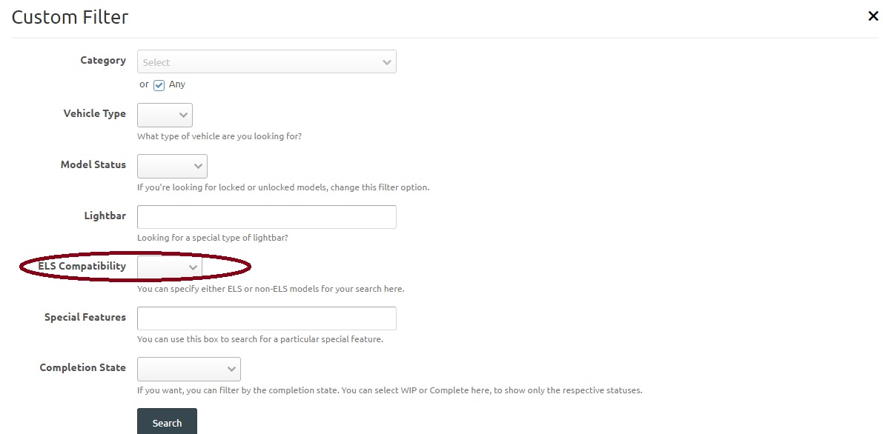This screenshot has height=434, width=883.
Task: Click the Vehicle Type label
Action: point(94,114)
